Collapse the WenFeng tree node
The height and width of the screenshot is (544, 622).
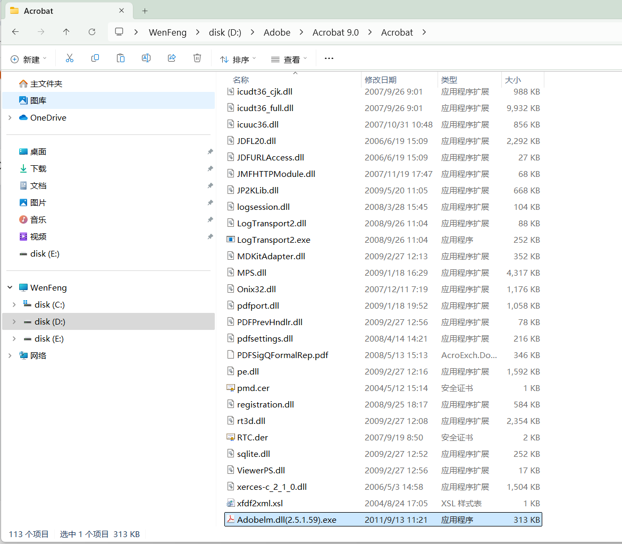(x=10, y=287)
